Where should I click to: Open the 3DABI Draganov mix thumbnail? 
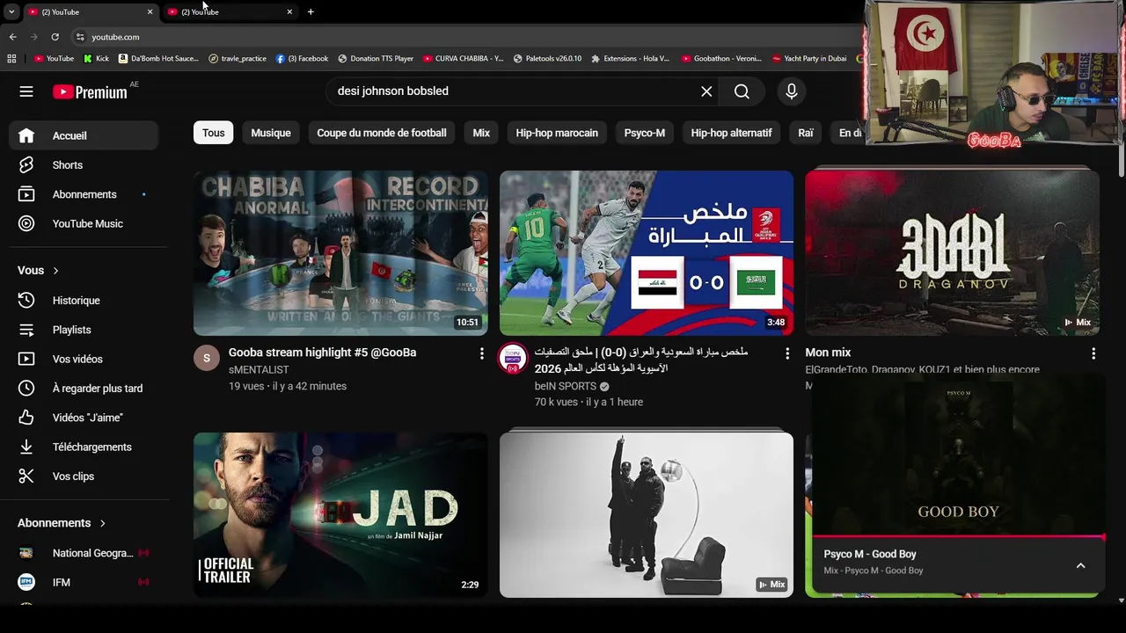click(952, 253)
